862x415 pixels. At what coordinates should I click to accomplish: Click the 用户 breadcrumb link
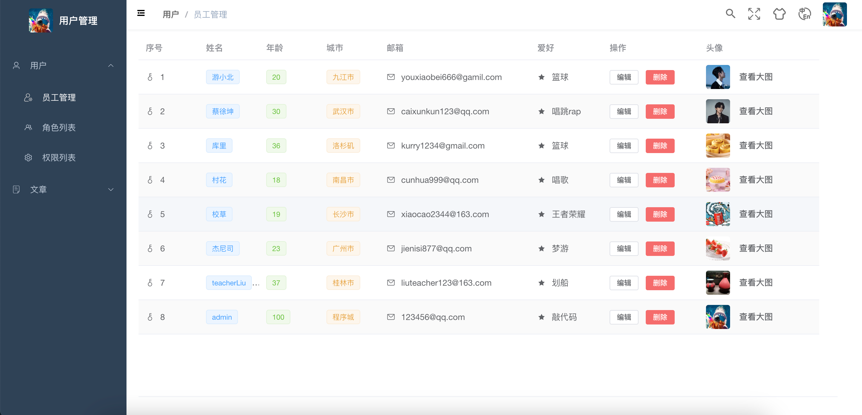171,14
